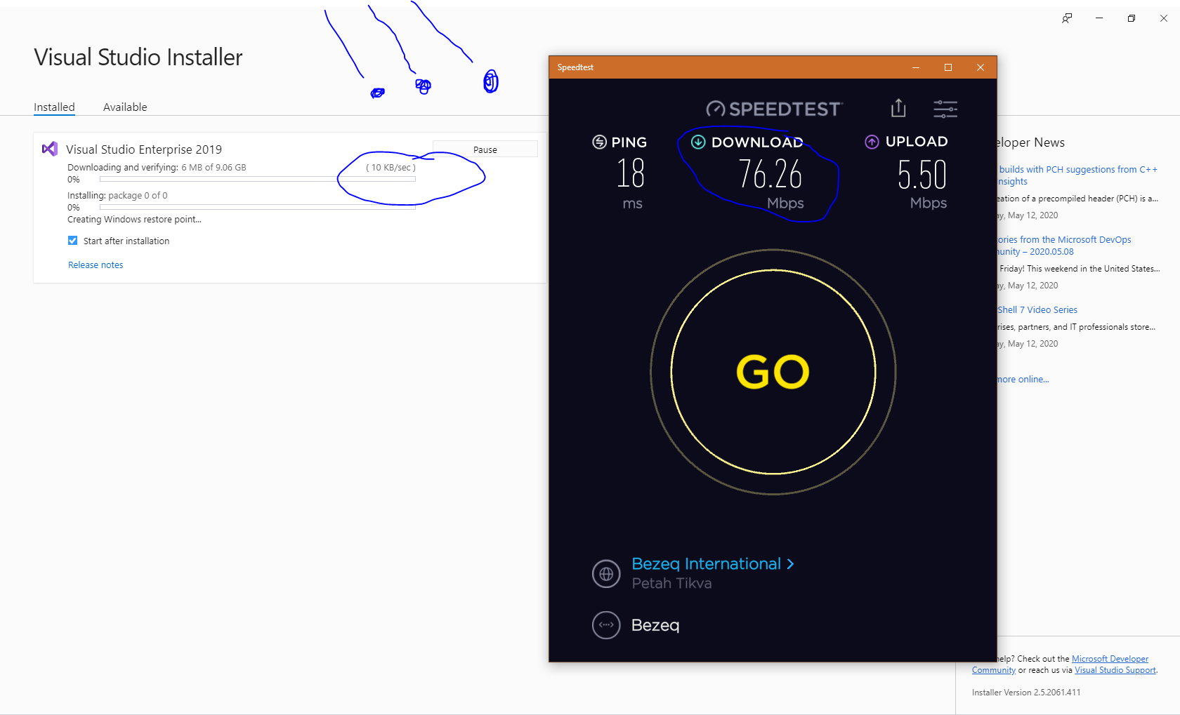Click the 6 MB of 9.06 GB text
Image resolution: width=1180 pixels, height=715 pixels.
click(214, 168)
